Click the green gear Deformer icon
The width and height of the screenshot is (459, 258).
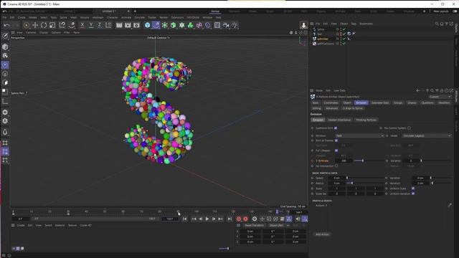tap(181, 25)
